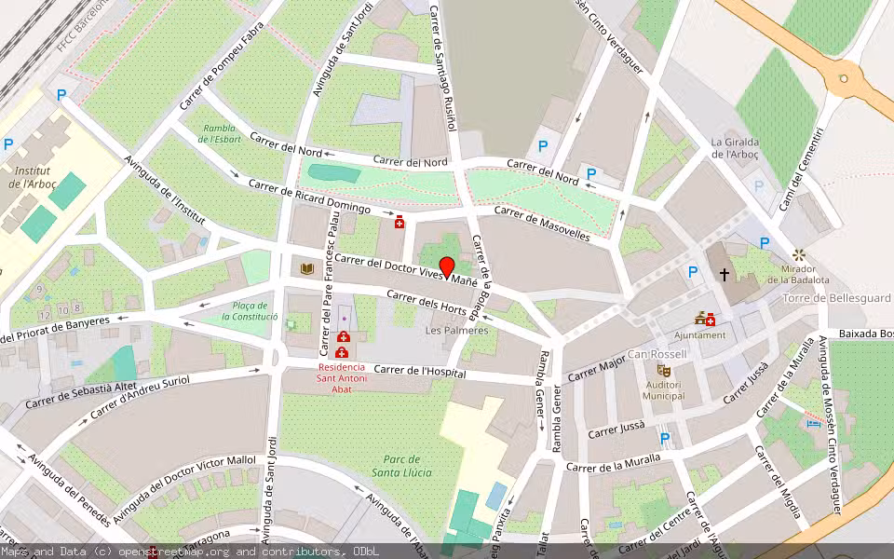Select the pharmacy cross icon on Carrer de Ricard Domingo
The image size is (894, 559).
[x=398, y=223]
